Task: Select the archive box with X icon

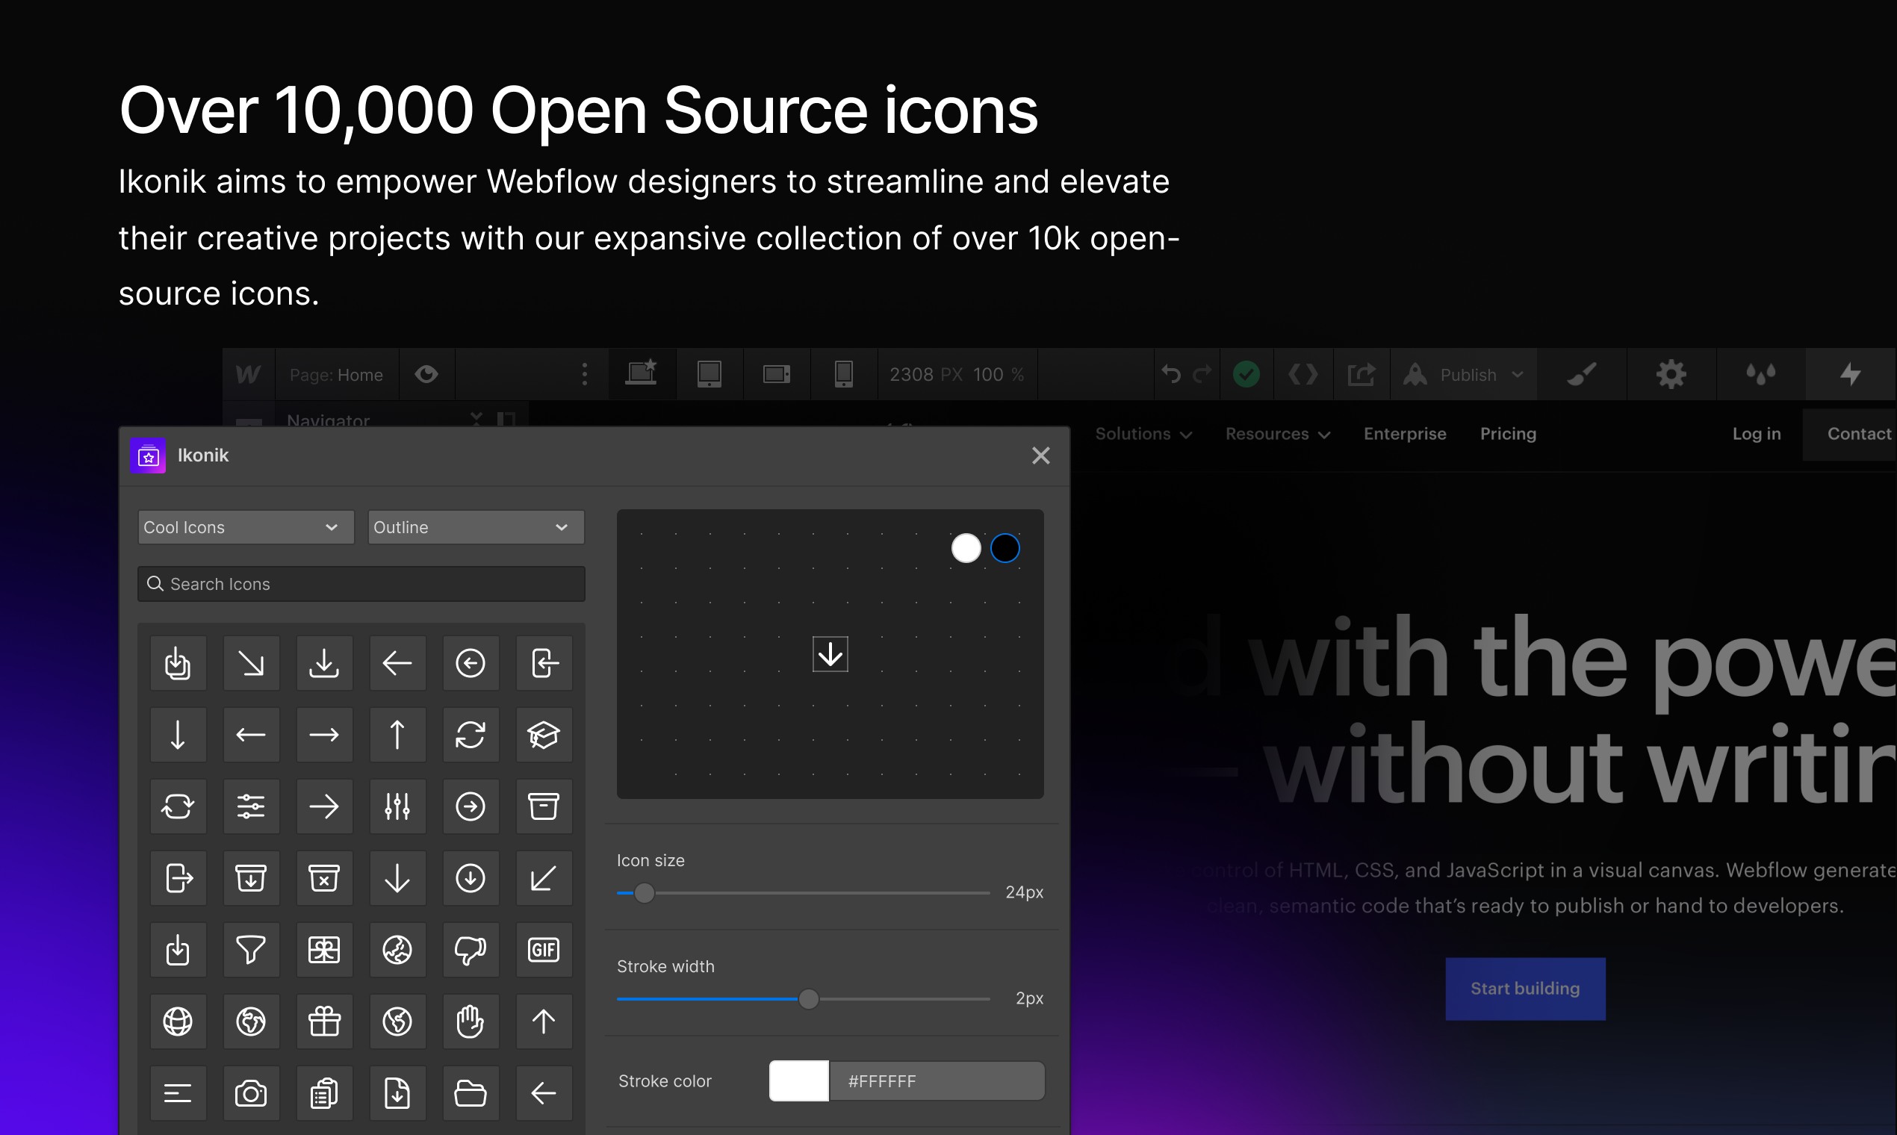Action: tap(324, 878)
